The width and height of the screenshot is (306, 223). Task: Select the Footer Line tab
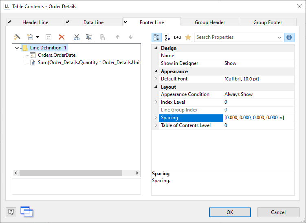pyautogui.click(x=152, y=22)
